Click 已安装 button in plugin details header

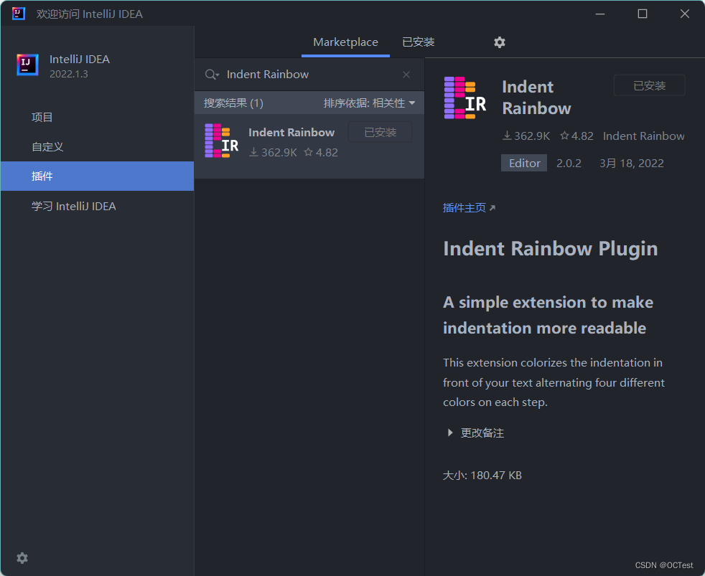[649, 85]
